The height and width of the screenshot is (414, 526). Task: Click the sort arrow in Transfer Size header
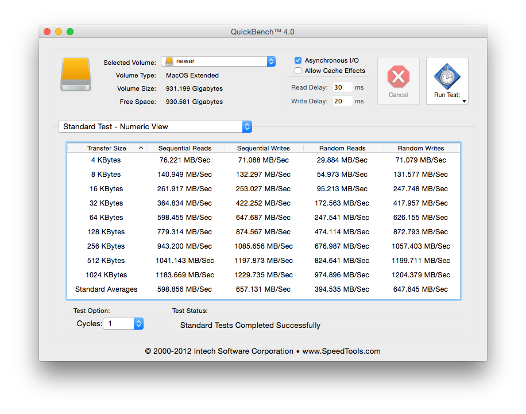[x=141, y=148]
